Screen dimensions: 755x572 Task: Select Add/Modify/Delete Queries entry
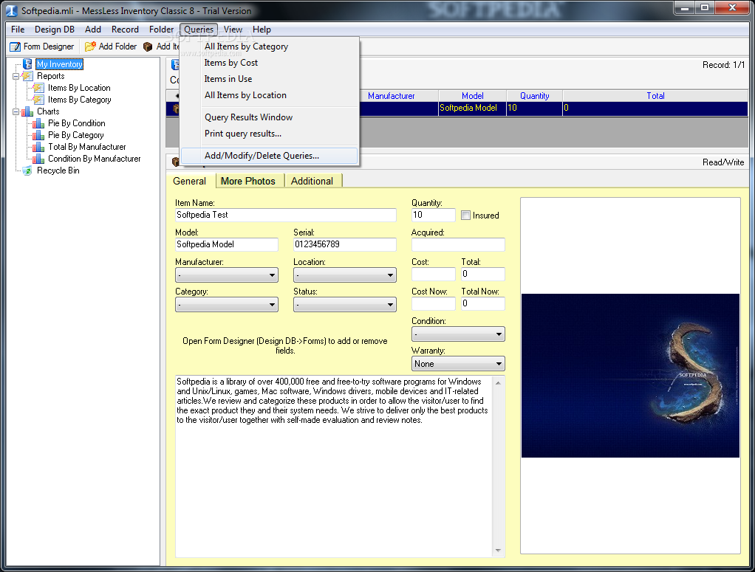click(x=269, y=156)
